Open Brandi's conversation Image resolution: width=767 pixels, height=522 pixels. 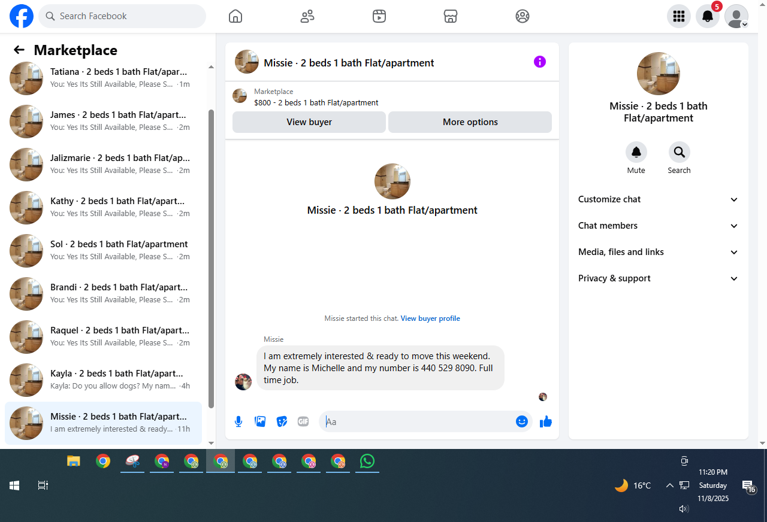pos(103,294)
